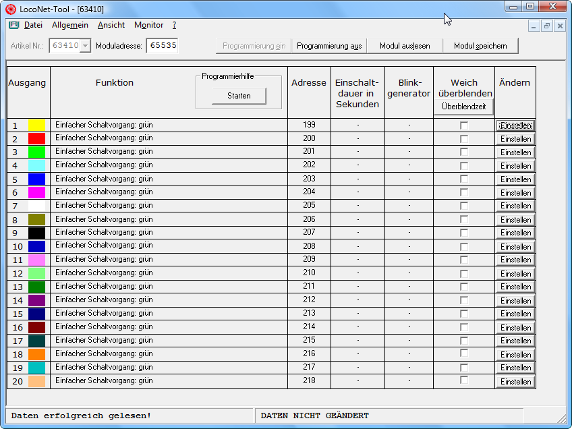Maximize the LocoNet-Tool main window
The image size is (572, 429).
tap(530, 7)
